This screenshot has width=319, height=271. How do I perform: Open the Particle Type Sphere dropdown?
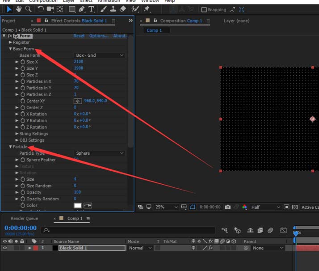100,153
